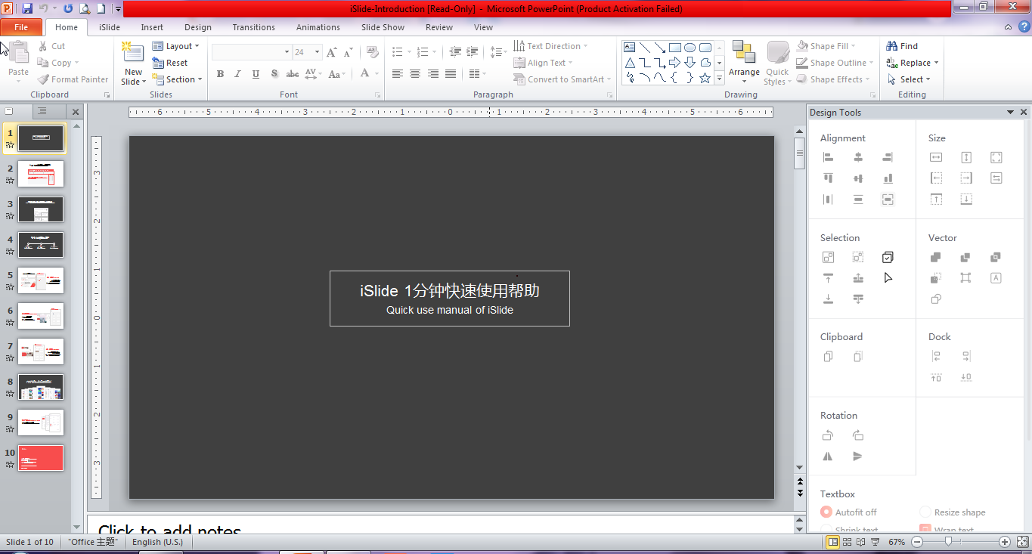Open the Replace dropdown arrow

coord(936,63)
